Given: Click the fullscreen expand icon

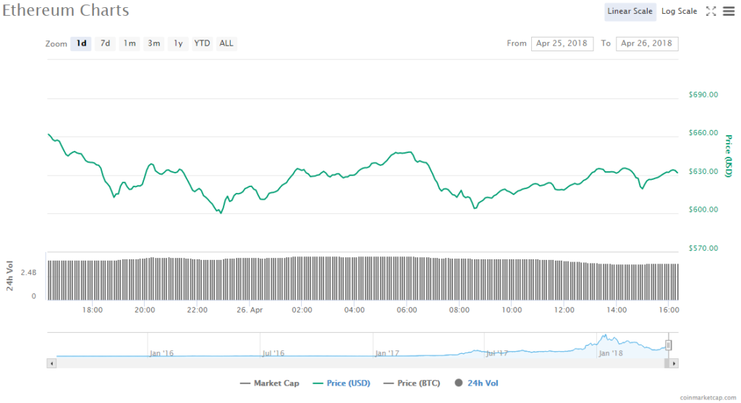Looking at the screenshot, I should (x=711, y=11).
